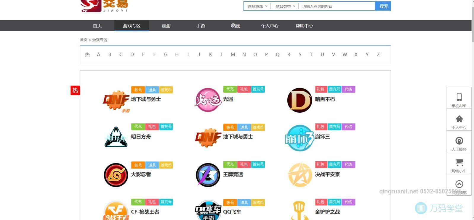The image size is (474, 220).
Task: Open the 端游 nav tab
Action: [x=166, y=26]
